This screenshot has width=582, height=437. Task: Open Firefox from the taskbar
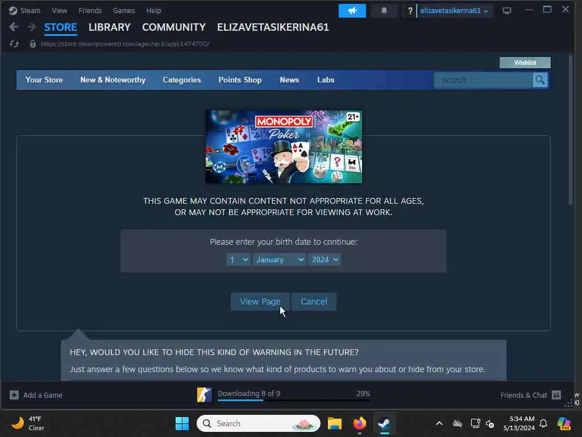click(359, 423)
